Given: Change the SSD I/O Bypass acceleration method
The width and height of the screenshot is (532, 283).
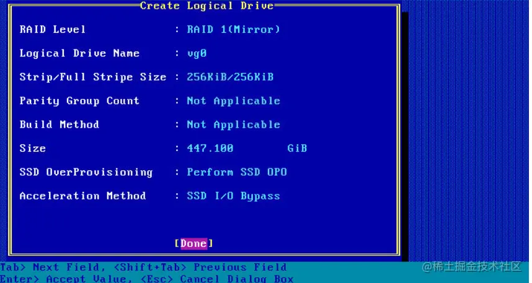Looking at the screenshot, I should (234, 196).
